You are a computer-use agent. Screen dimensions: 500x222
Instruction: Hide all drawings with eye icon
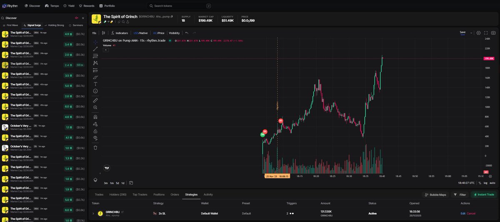tap(95, 138)
